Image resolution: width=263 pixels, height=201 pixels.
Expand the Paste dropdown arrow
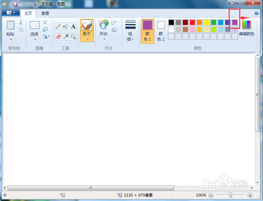pyautogui.click(x=11, y=39)
